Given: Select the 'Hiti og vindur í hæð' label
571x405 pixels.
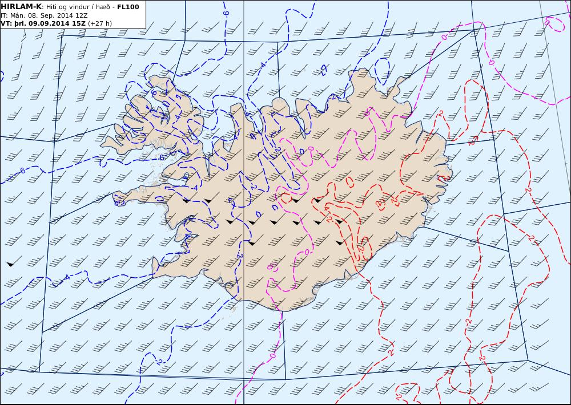Looking at the screenshot, I should 78,7.
